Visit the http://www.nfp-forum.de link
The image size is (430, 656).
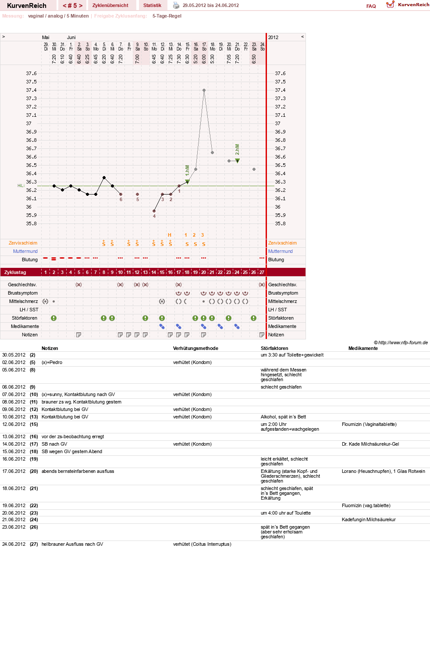(403, 342)
